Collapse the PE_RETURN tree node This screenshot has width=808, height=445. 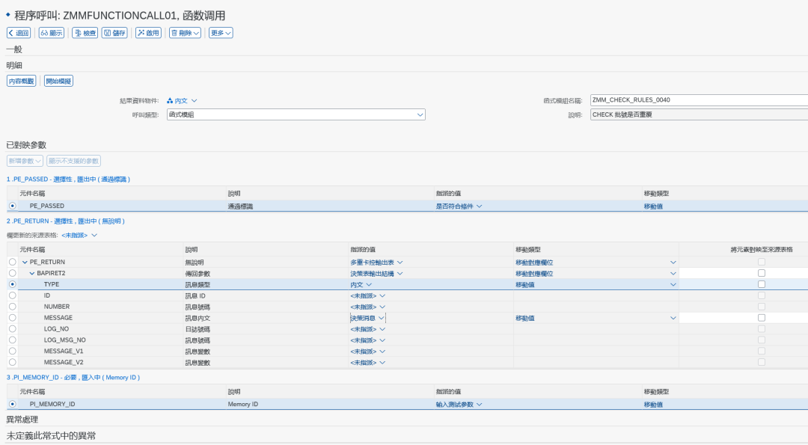click(25, 263)
